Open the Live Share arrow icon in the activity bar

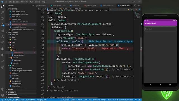(3, 67)
